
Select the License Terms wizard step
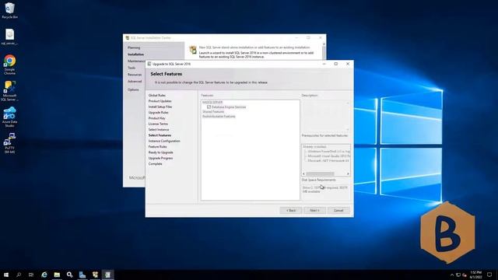coord(158,124)
